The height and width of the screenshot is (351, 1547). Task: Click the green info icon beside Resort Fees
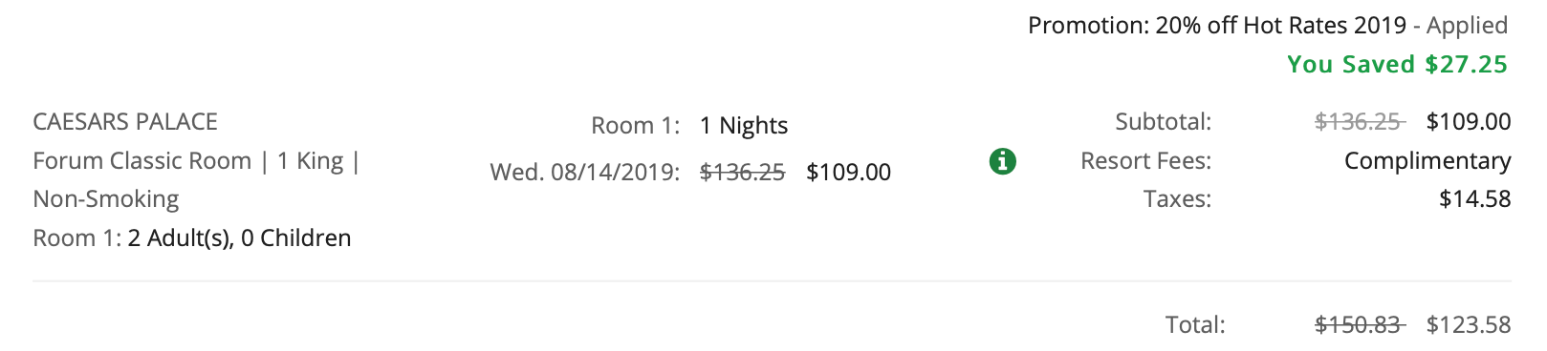tap(1002, 161)
